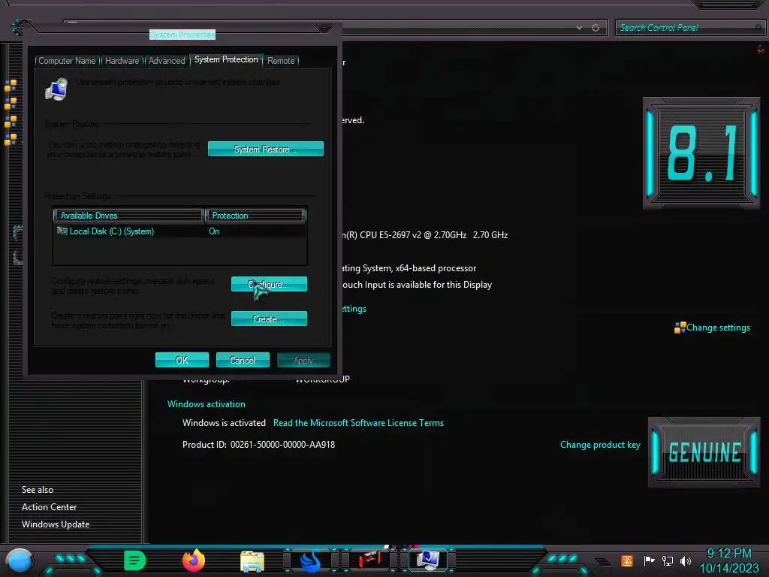Click the Change settings link
This screenshot has width=769, height=577.
click(x=718, y=328)
